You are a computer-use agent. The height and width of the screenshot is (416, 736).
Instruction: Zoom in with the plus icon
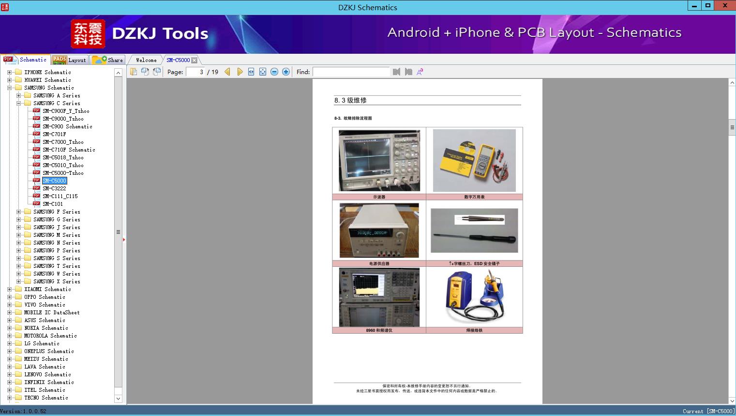click(x=286, y=72)
